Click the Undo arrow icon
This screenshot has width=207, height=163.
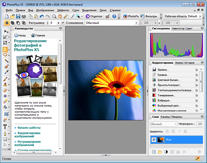[42, 16]
